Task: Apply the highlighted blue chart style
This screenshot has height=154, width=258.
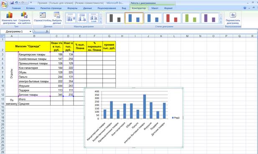Action: click(134, 18)
